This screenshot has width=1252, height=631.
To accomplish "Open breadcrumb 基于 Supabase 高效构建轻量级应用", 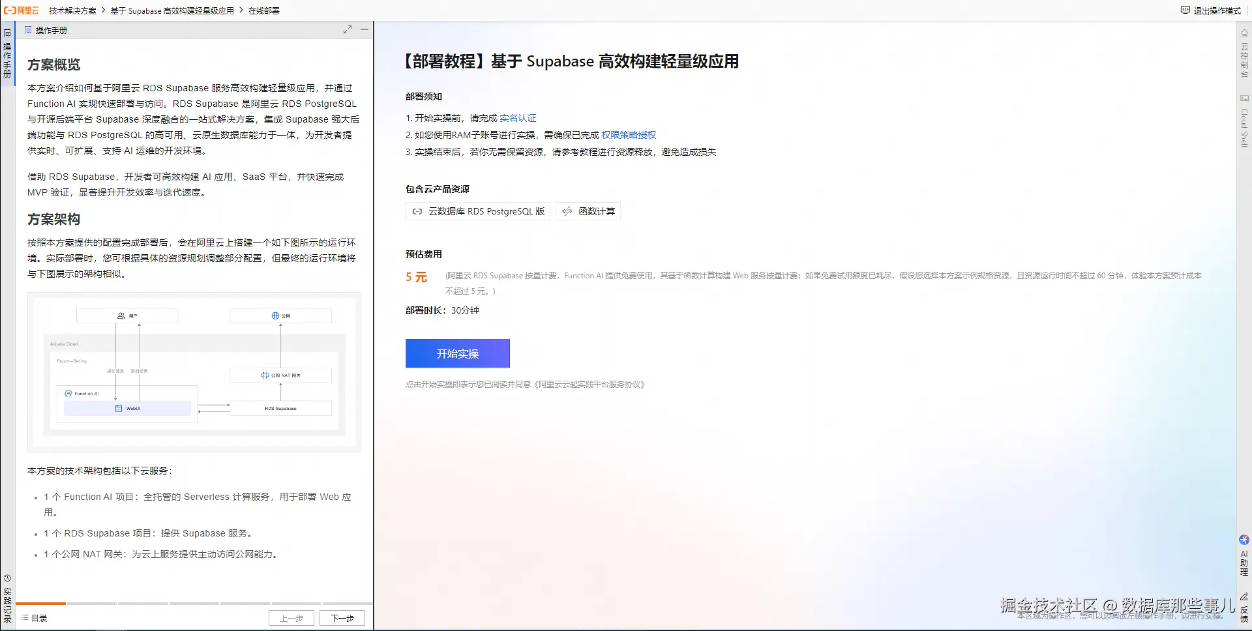I will pos(172,10).
